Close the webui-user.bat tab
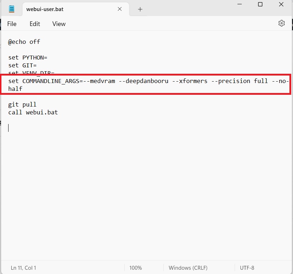 point(120,9)
